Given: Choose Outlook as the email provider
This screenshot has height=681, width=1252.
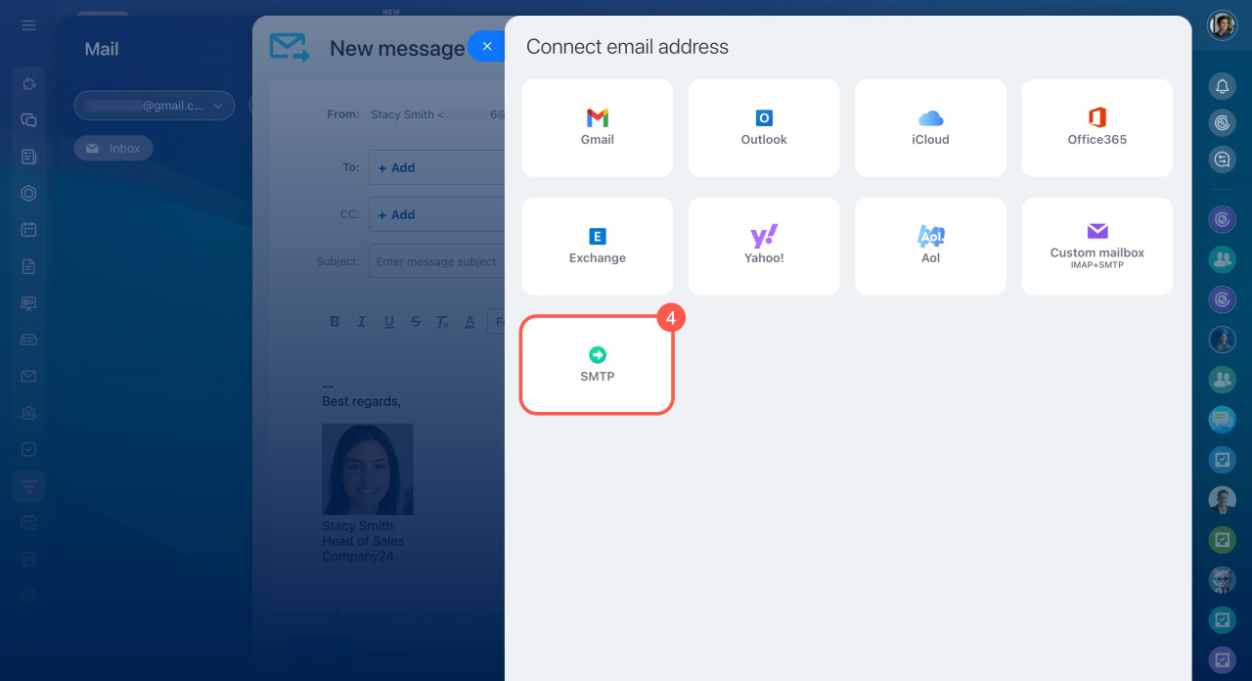Looking at the screenshot, I should (x=764, y=128).
